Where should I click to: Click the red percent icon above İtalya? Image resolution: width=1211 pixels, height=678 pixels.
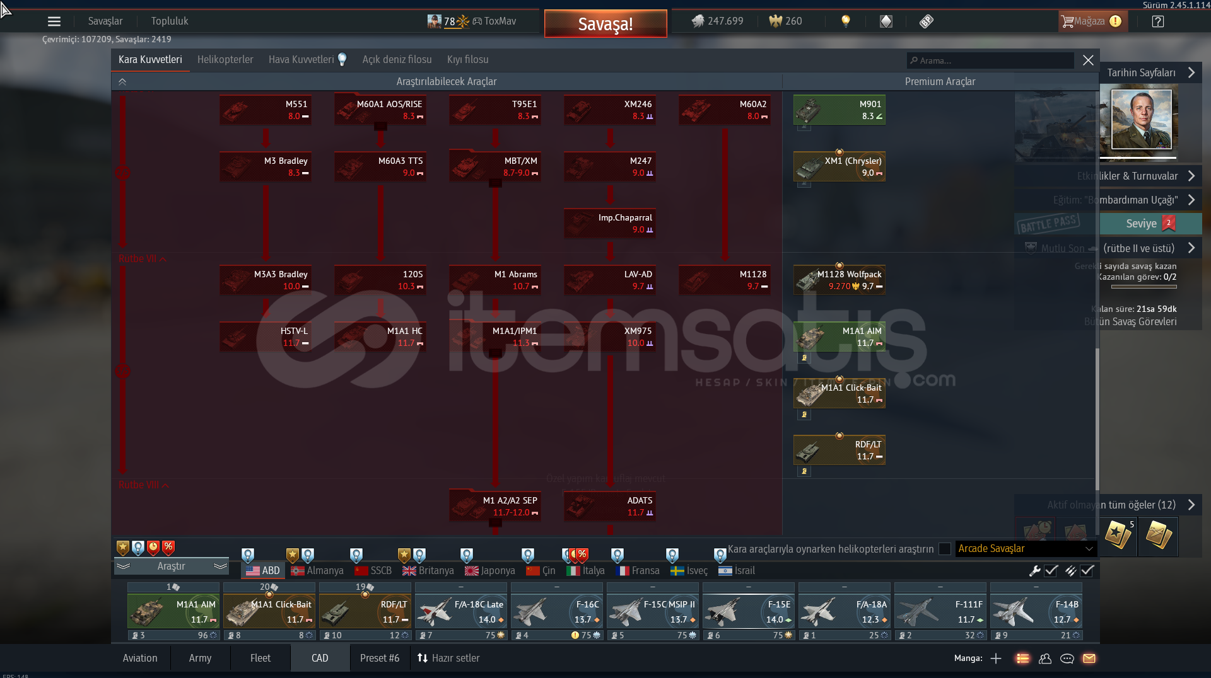582,555
